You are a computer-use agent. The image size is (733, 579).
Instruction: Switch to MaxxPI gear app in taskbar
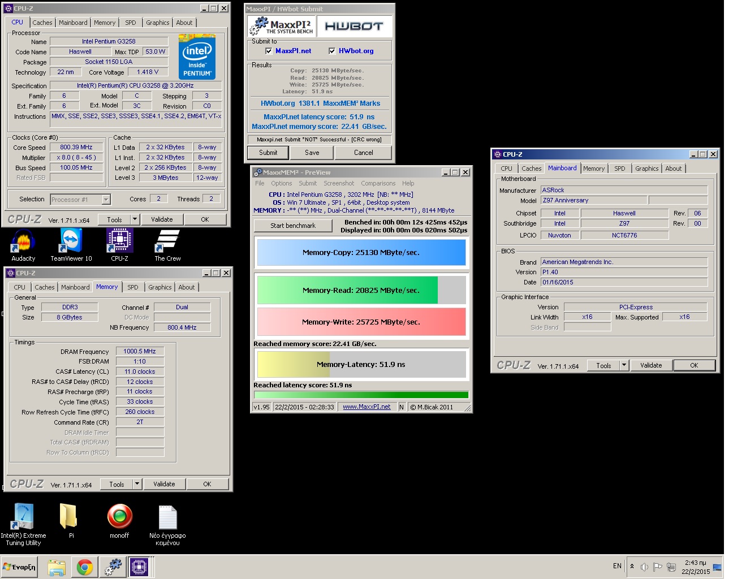pyautogui.click(x=113, y=567)
